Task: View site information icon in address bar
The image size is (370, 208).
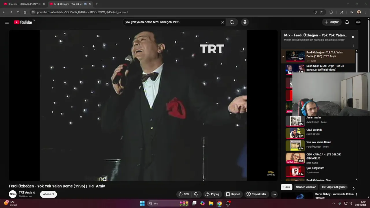Action: point(33,12)
